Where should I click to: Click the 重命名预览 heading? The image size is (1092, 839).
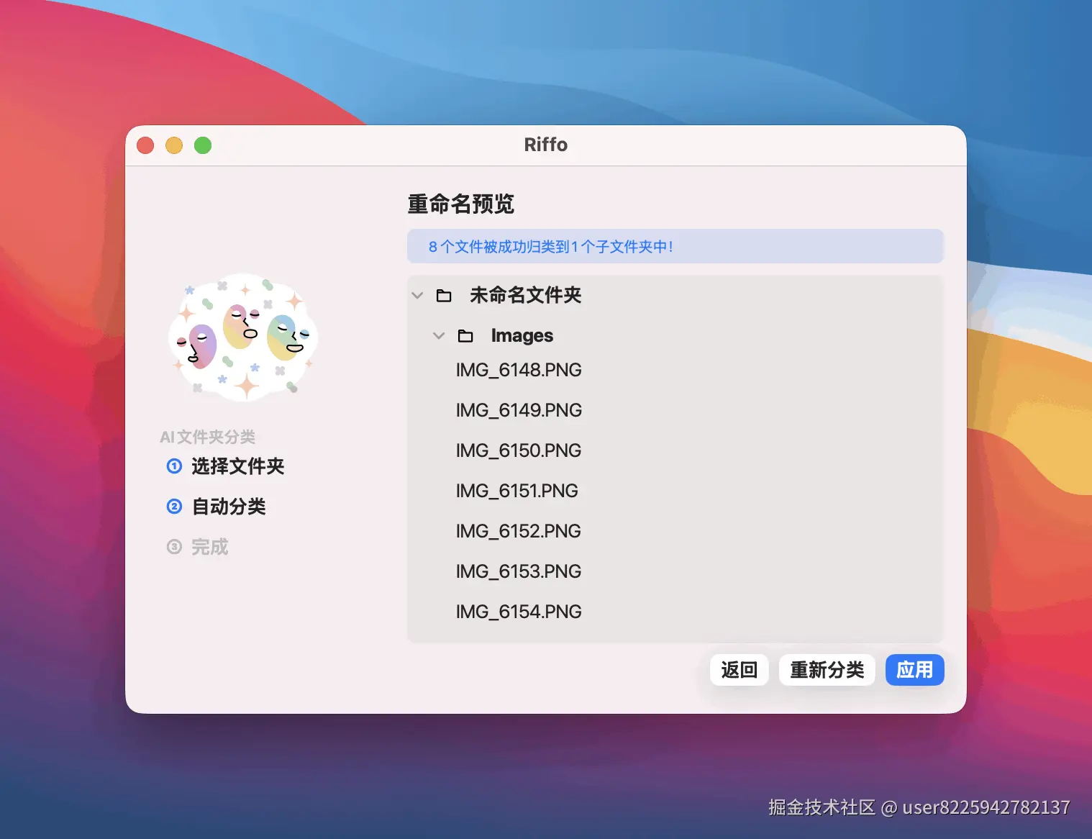(460, 204)
